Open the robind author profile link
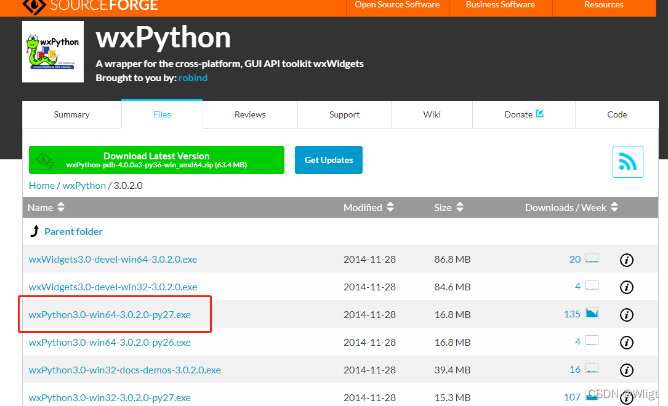Screen dimensions: 668x406 193,78
